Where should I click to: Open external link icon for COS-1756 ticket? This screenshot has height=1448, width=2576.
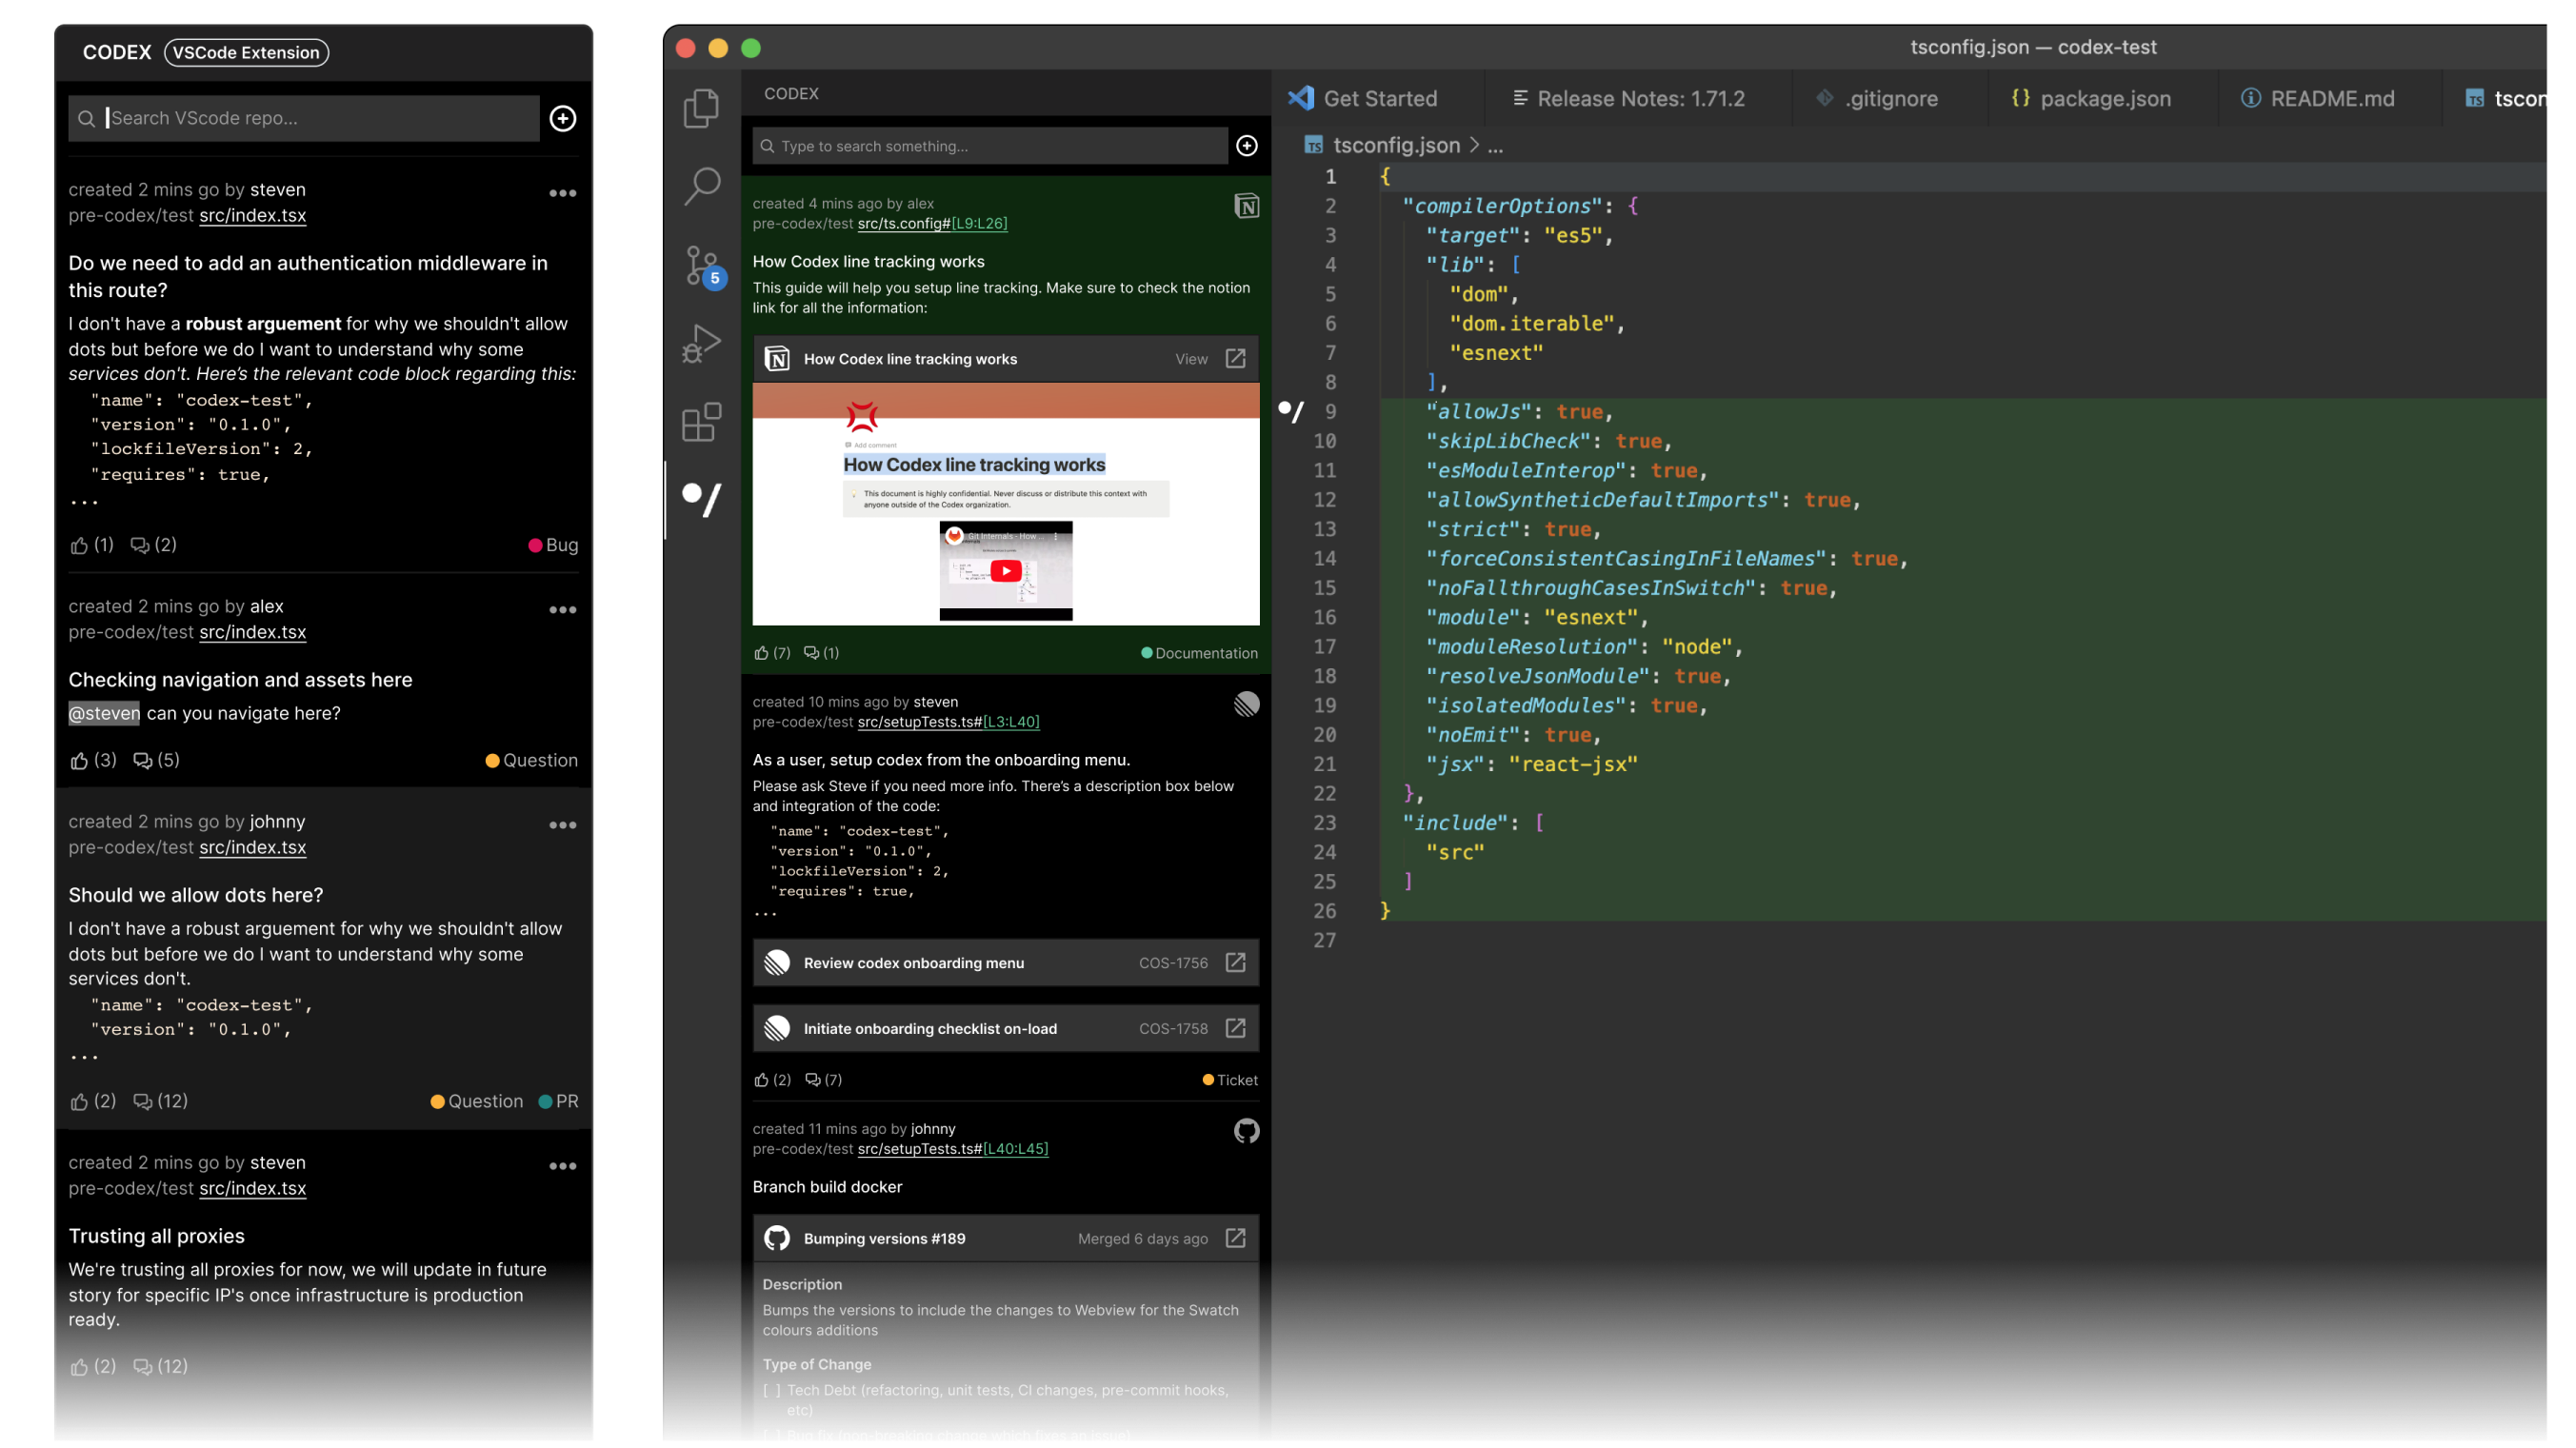[1235, 962]
